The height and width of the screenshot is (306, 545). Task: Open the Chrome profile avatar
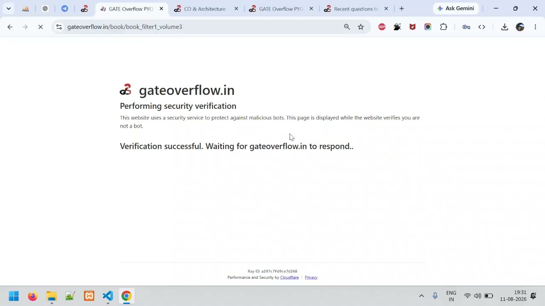(520, 27)
